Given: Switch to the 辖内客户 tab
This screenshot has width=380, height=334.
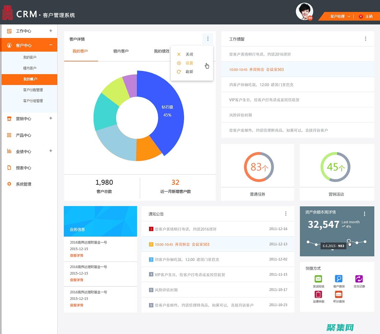Looking at the screenshot, I should coord(121,51).
